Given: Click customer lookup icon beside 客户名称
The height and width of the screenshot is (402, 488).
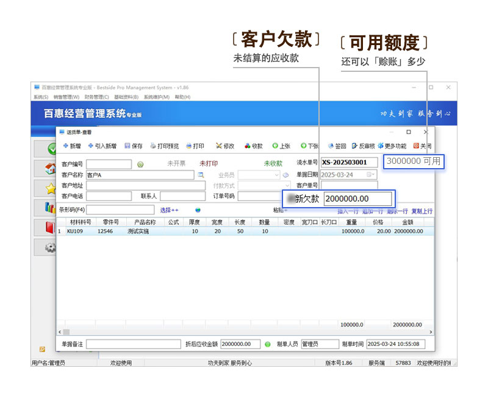Looking at the screenshot, I should pyautogui.click(x=201, y=175).
